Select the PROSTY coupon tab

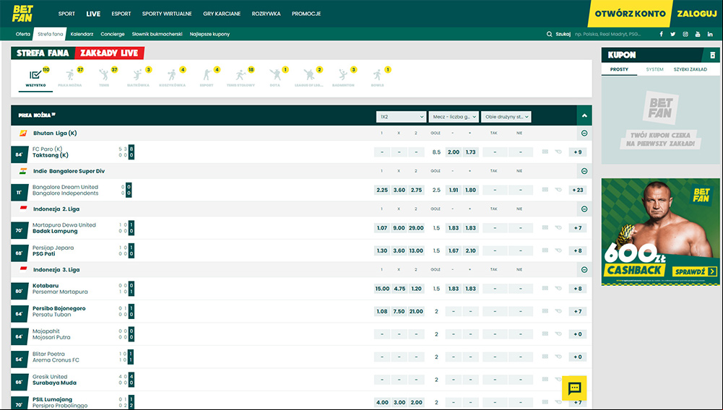[619, 69]
